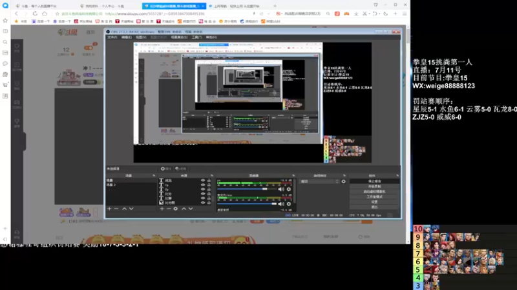
Task: Click the browser address bar URL
Action: (155, 14)
